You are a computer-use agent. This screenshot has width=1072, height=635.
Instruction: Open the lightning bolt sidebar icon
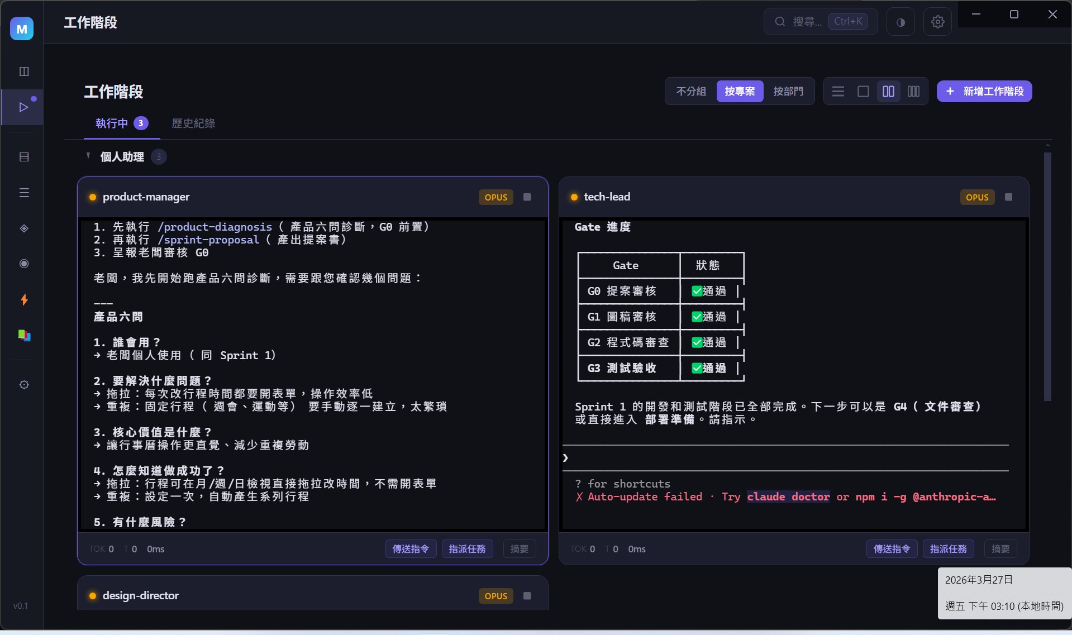(24, 300)
